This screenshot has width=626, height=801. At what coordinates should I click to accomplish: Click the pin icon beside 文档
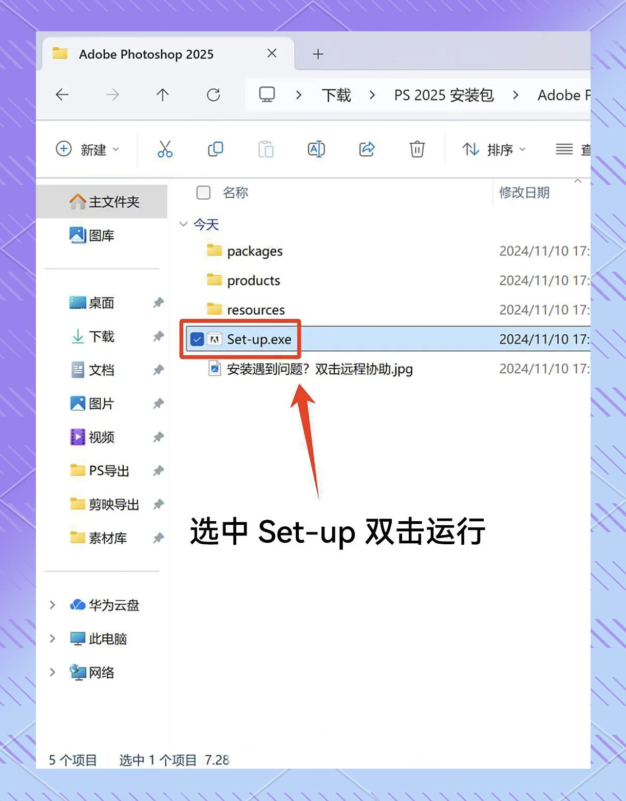158,370
